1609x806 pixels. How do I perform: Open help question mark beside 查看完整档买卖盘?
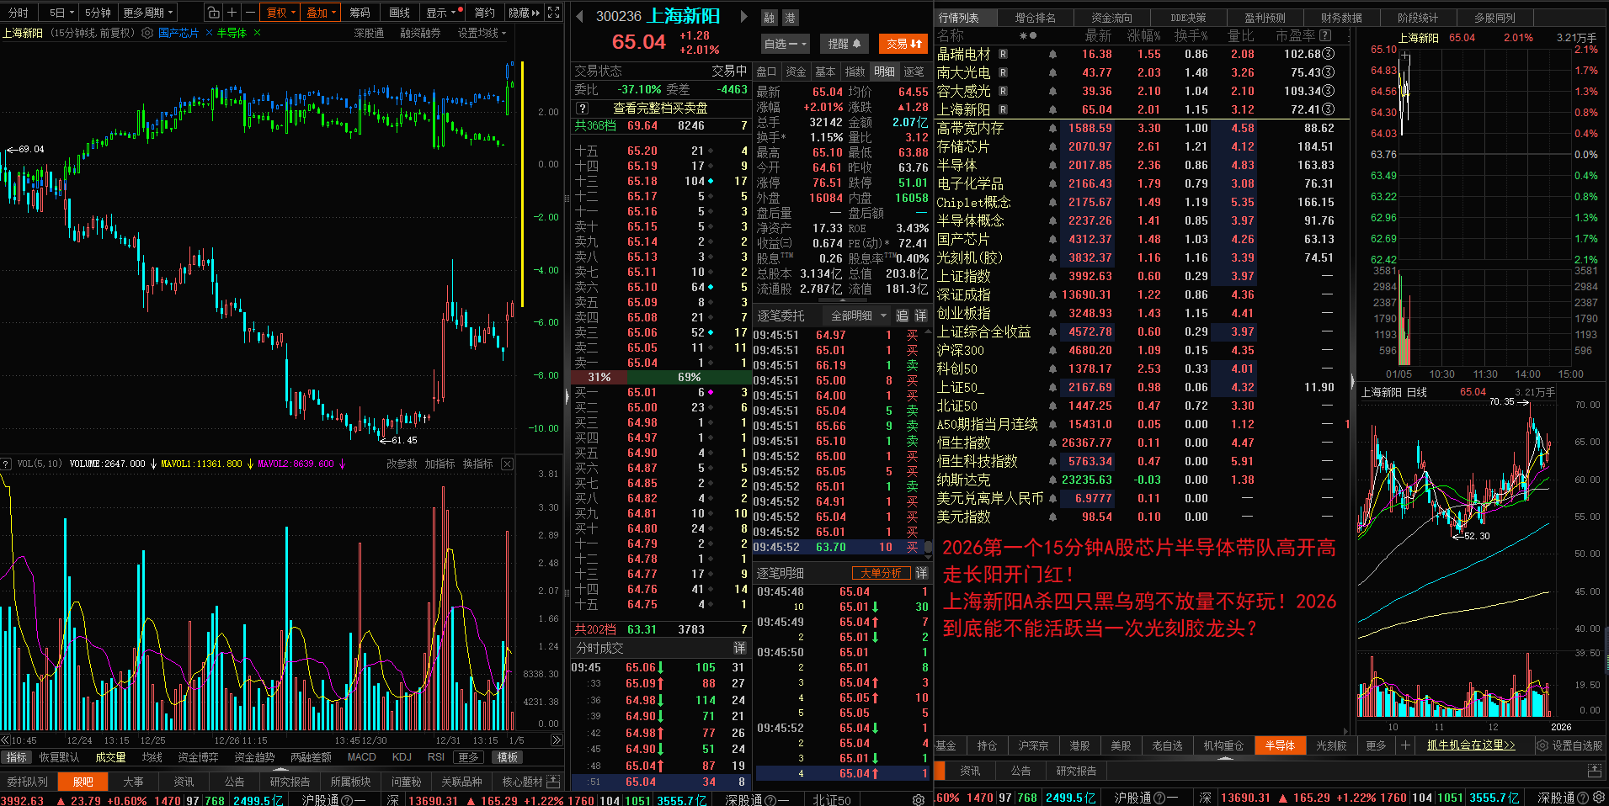pos(582,108)
